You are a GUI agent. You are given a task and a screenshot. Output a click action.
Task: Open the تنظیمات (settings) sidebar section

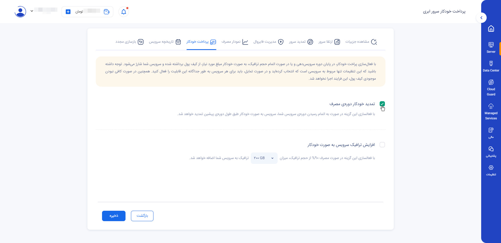coord(491,170)
